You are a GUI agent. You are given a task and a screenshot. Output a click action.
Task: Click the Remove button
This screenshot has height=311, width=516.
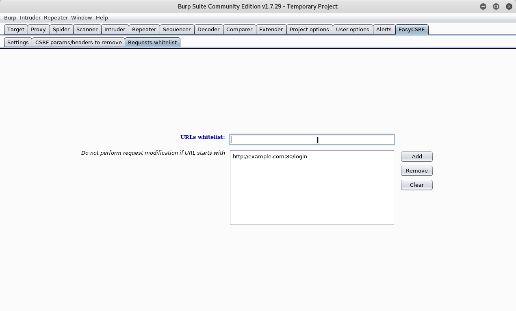pos(417,171)
